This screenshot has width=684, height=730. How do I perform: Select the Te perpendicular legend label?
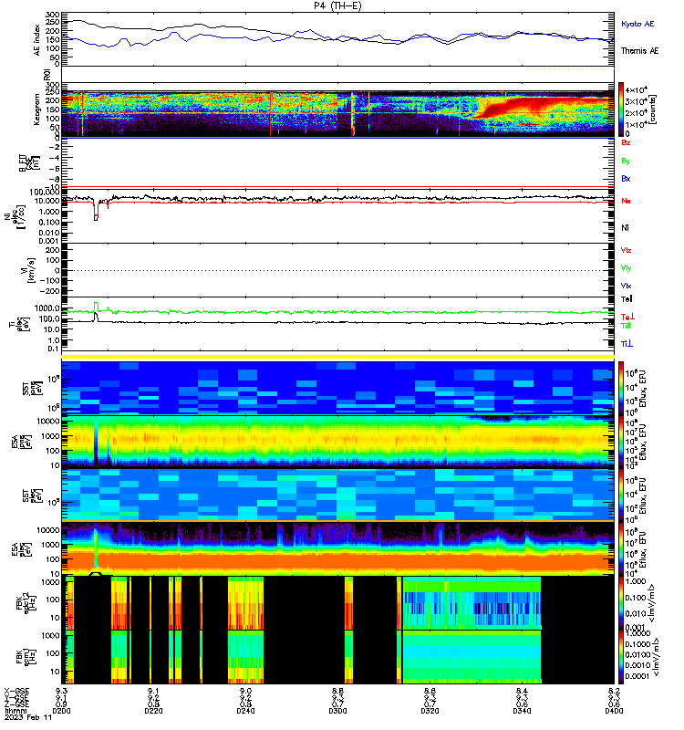(x=627, y=317)
